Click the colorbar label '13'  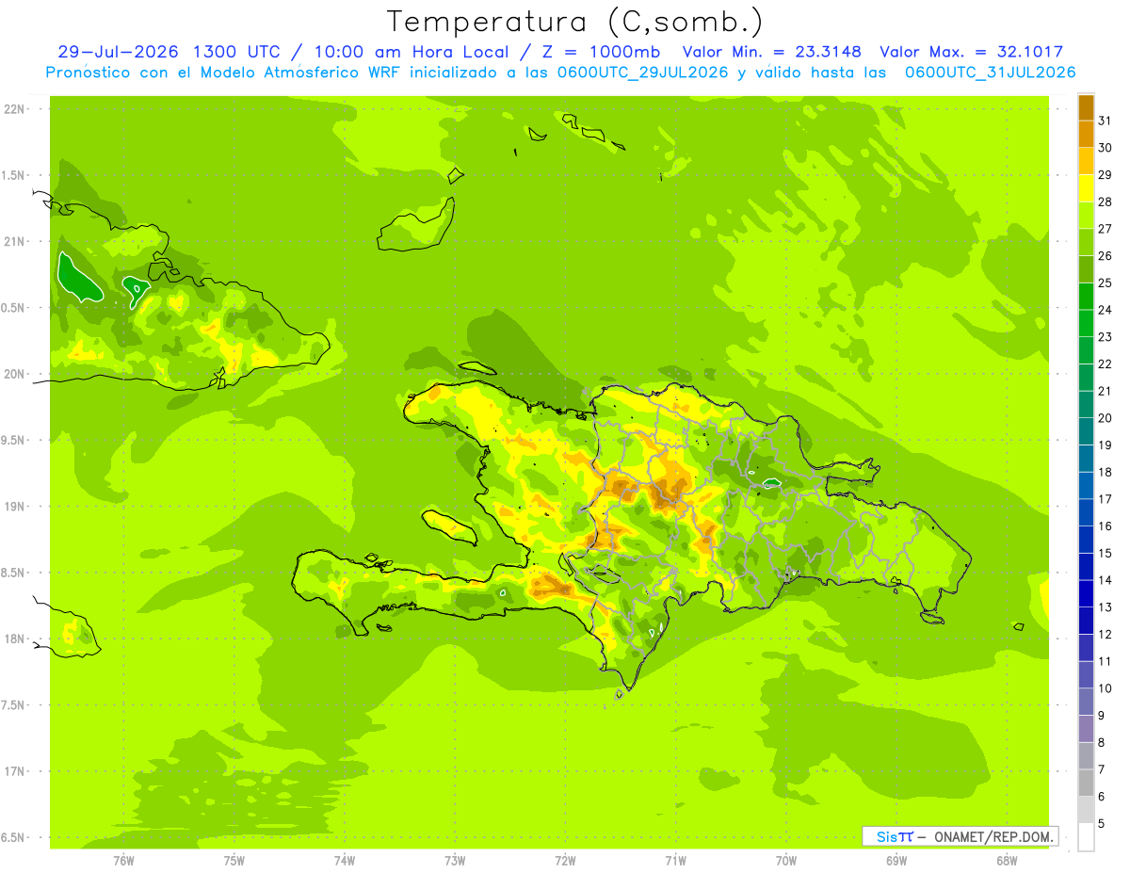pyautogui.click(x=1105, y=607)
